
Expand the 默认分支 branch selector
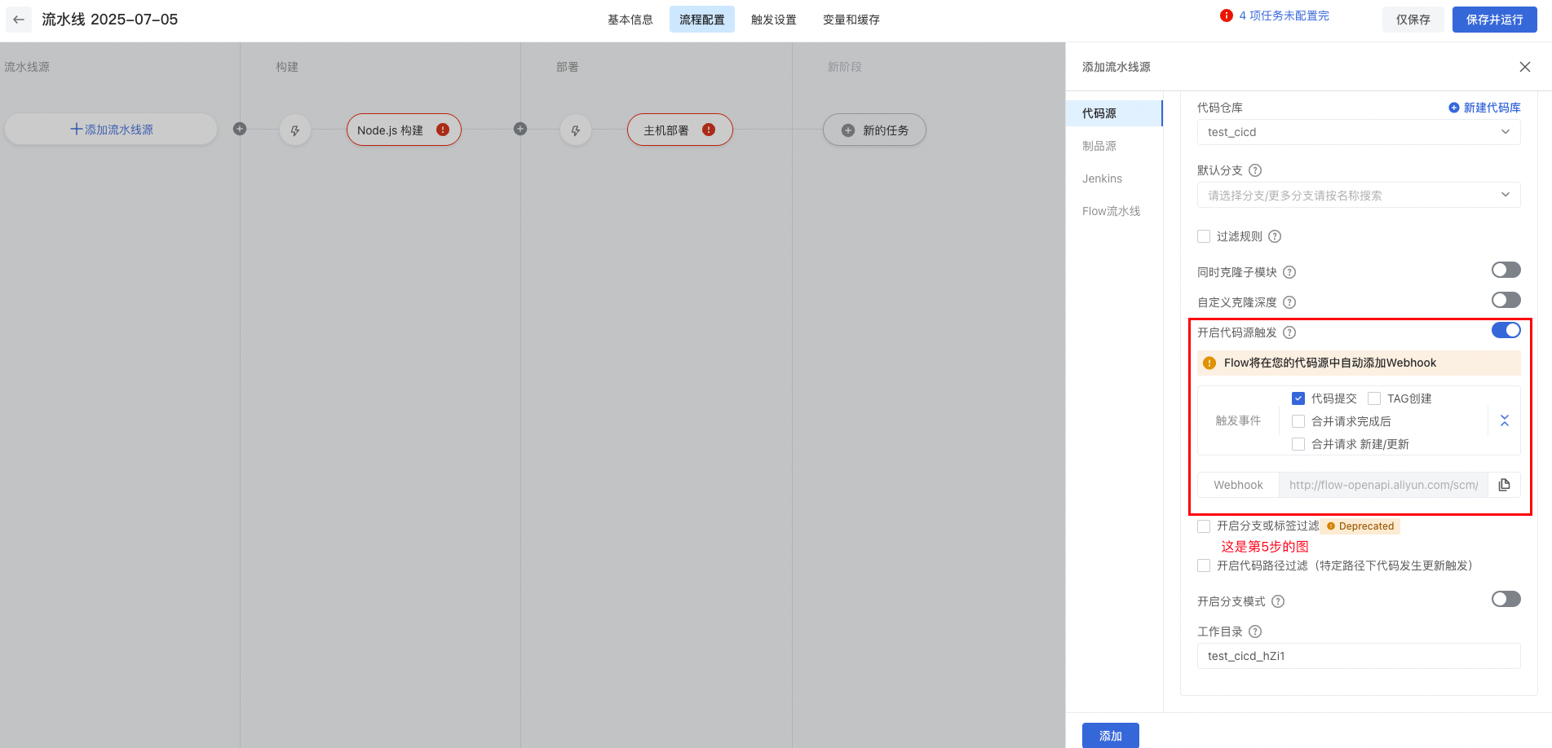pos(1358,196)
